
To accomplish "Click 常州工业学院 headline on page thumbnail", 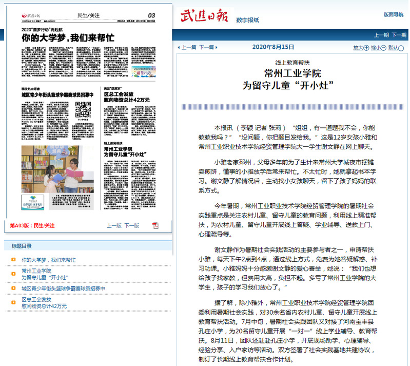I will click(125, 152).
